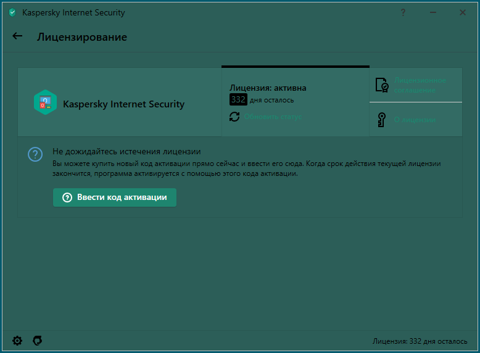Viewport: 480px width, 353px height.
Task: Open settings with the gear icon
Action: (x=17, y=341)
